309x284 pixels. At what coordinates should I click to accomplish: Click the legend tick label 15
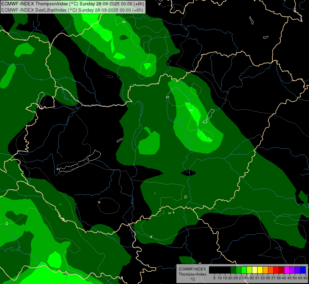coord(225,278)
